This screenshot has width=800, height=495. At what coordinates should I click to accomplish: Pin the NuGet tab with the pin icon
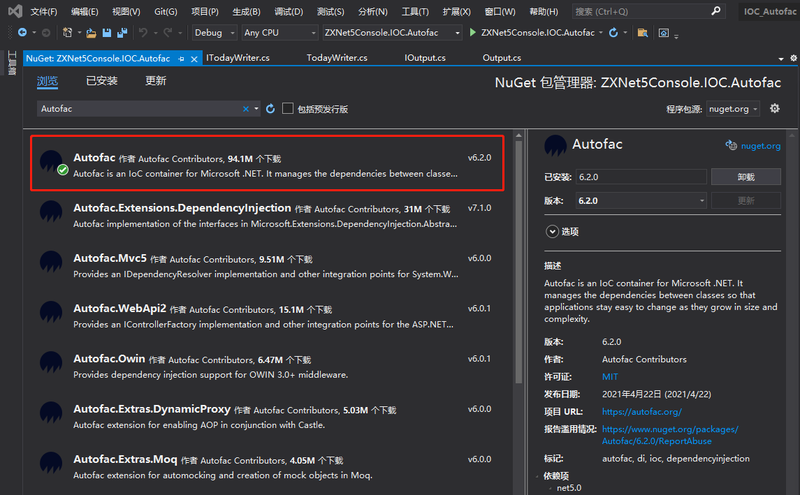[x=181, y=59]
